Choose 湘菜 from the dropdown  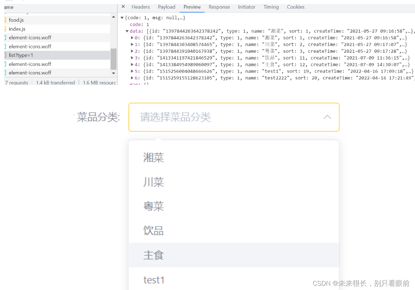click(x=234, y=157)
